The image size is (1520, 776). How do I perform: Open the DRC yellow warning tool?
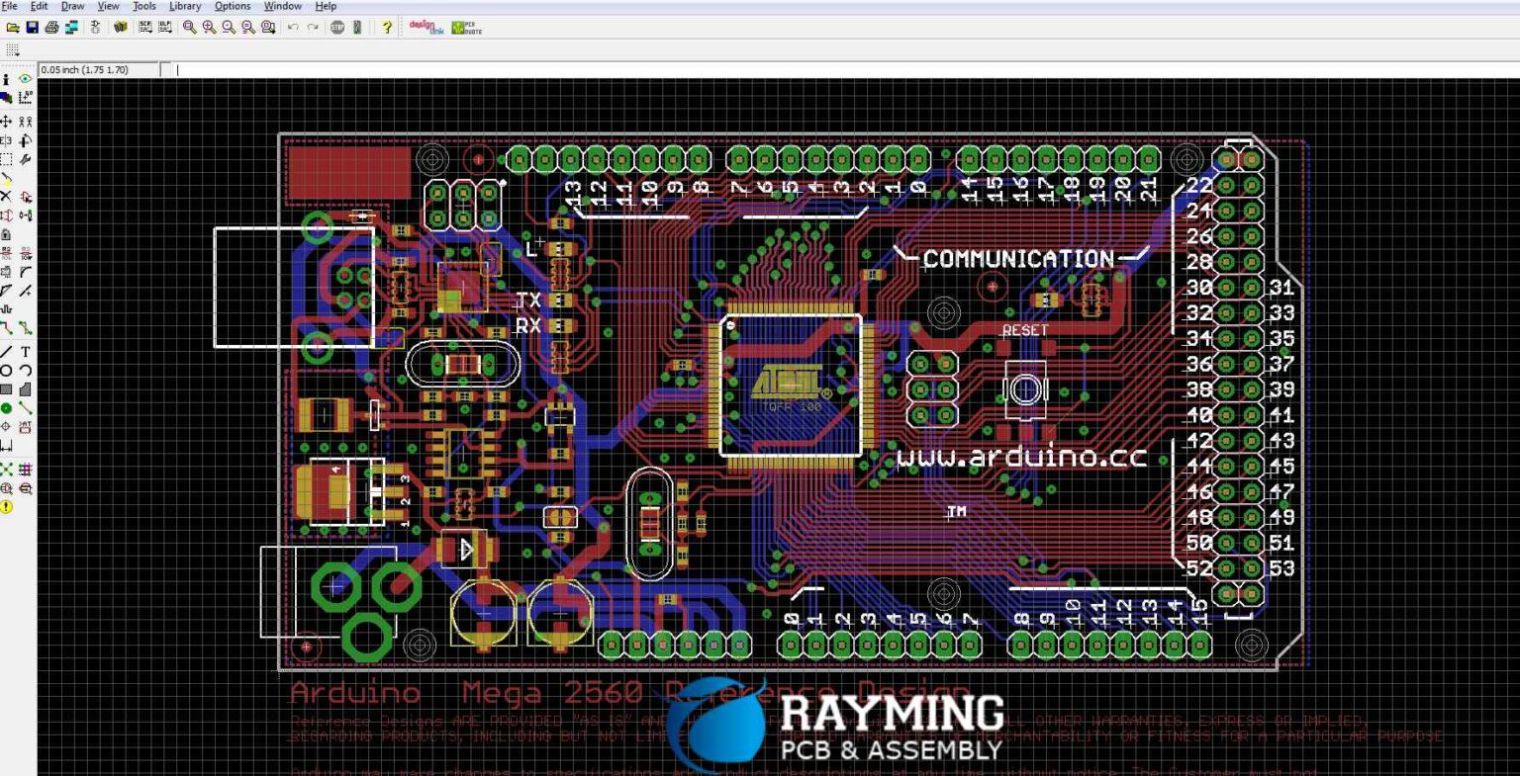6,507
